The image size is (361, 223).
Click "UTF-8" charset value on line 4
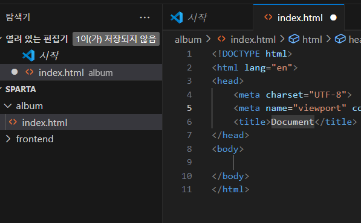[x=328, y=95]
